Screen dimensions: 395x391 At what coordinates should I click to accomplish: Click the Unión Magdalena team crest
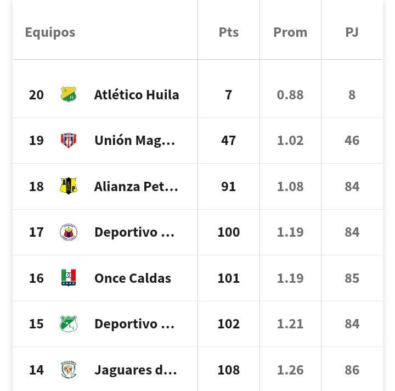pyautogui.click(x=69, y=140)
